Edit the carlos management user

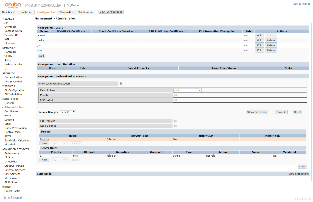(259, 40)
